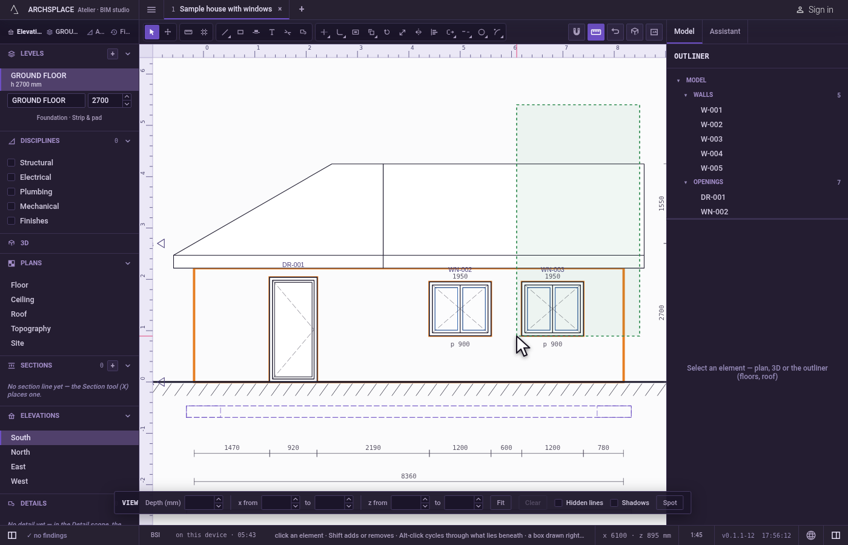The image size is (848, 545).
Task: Toggle the magnet snapping button
Action: click(577, 31)
